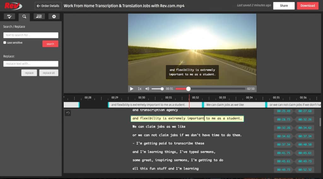Enable the case sensitive checkbox
This screenshot has width=323, height=179.
(x=5, y=42)
